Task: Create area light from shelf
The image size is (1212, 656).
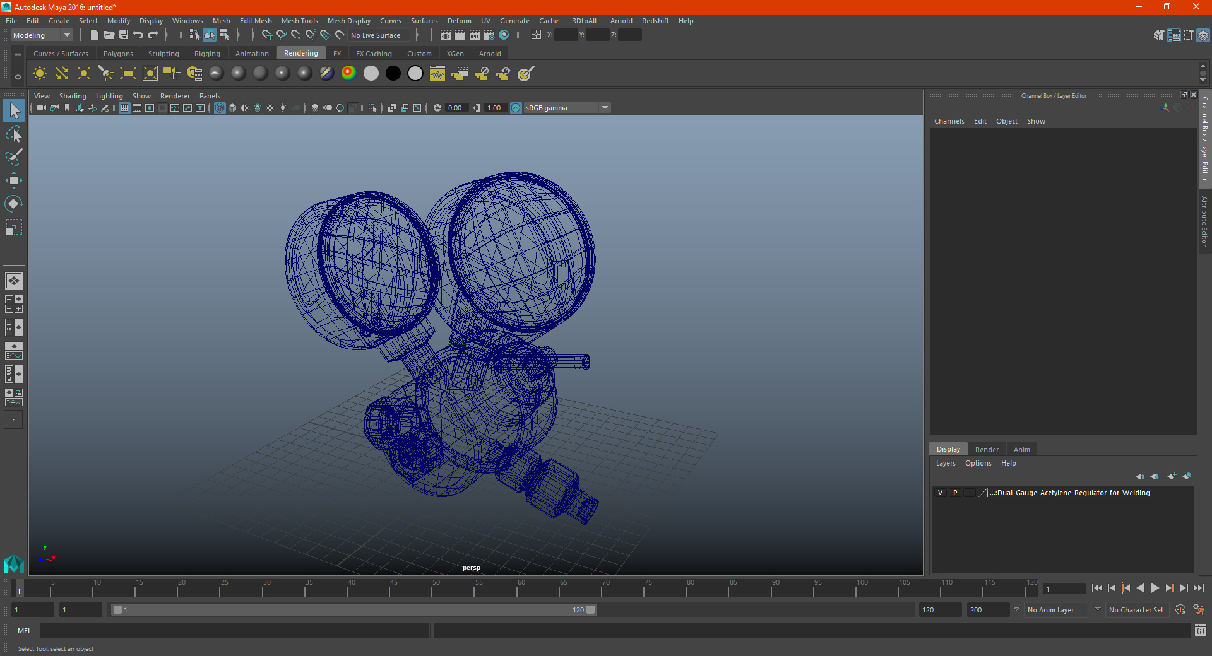Action: coord(128,74)
